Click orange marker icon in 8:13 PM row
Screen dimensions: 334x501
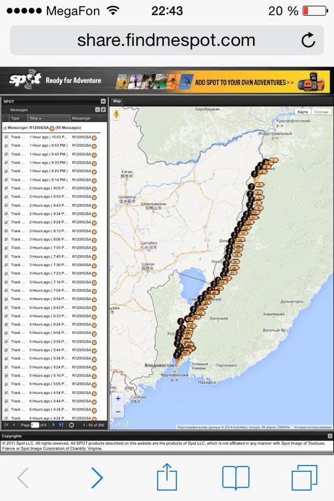pos(94,232)
